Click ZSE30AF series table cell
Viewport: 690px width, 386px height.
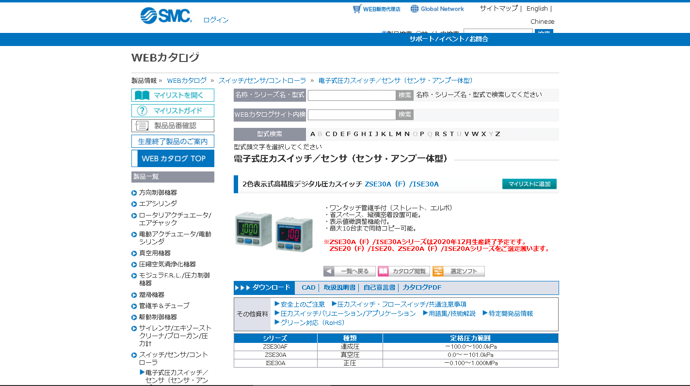click(x=275, y=347)
